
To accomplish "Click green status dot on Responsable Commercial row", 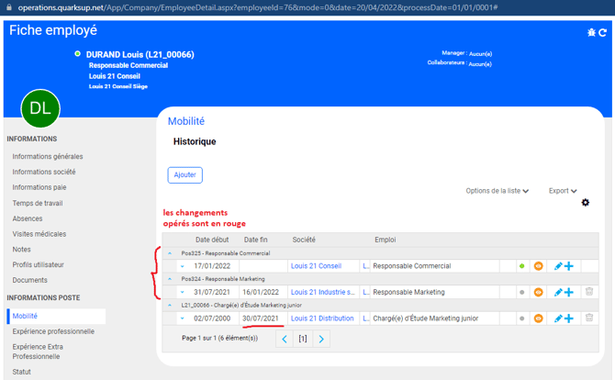I will tap(521, 266).
